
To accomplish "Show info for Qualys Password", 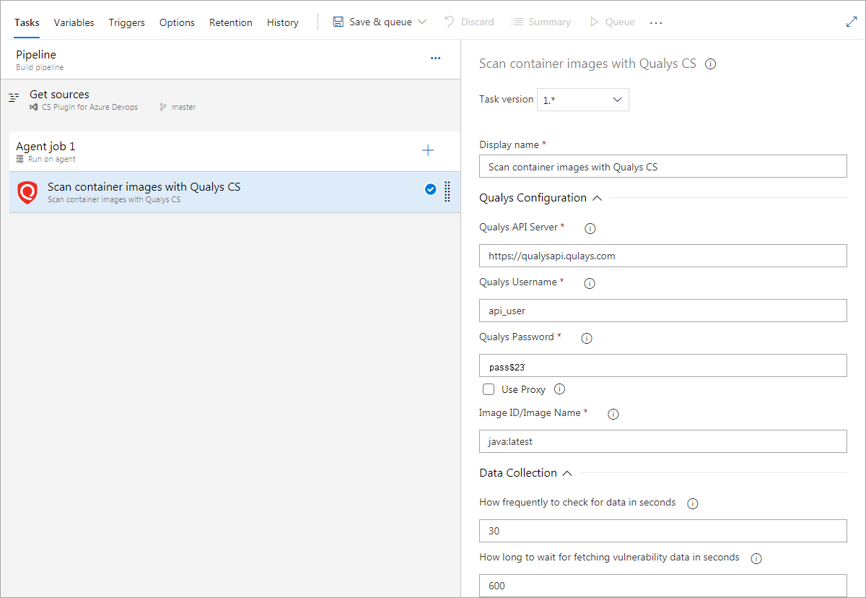I will point(587,338).
